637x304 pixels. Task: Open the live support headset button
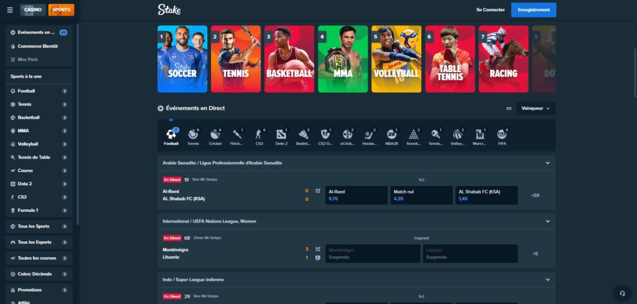[622, 293]
